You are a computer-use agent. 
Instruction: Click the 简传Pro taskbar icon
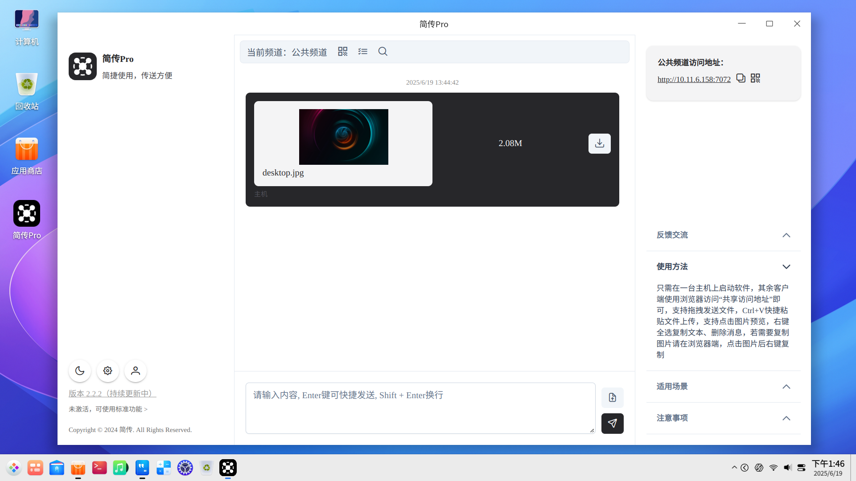(x=228, y=468)
